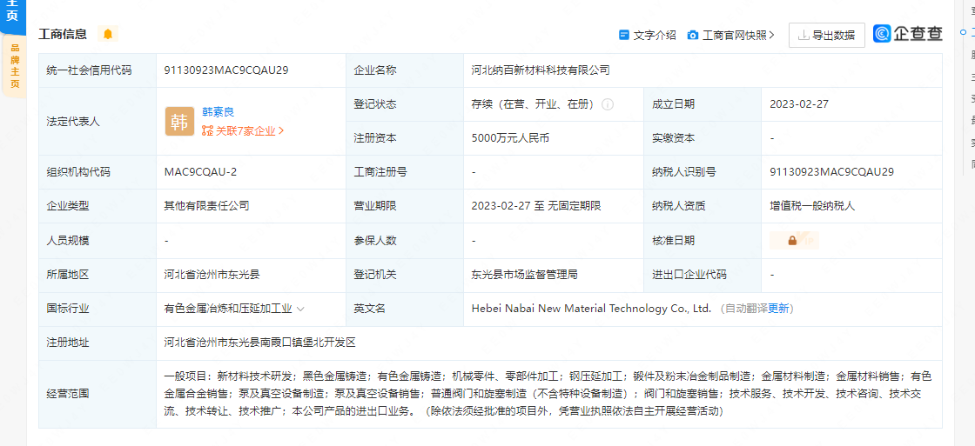Click business term 2023-02-27 至 无固定期限
Image resolution: width=975 pixels, height=446 pixels.
click(x=536, y=206)
